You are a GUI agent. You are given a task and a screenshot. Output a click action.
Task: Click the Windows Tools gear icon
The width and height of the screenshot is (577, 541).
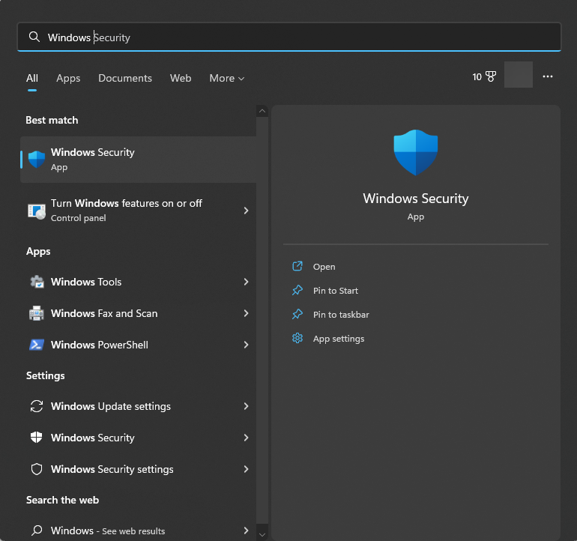pyautogui.click(x=36, y=282)
